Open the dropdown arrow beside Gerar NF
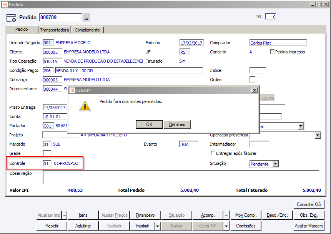This screenshot has width=331, height=234. [226, 226]
